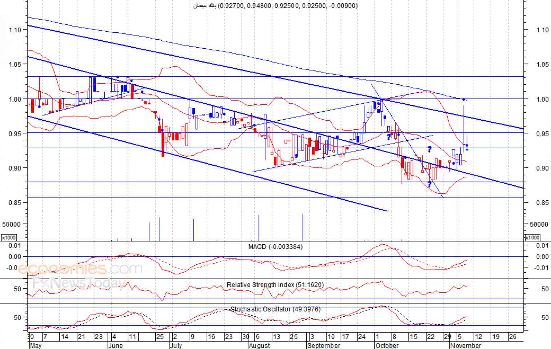Select the September month label on time axis
Image resolution: width=551 pixels, height=349 pixels.
click(324, 345)
